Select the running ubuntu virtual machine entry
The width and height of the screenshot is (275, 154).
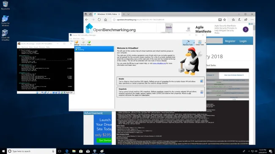pos(94,49)
